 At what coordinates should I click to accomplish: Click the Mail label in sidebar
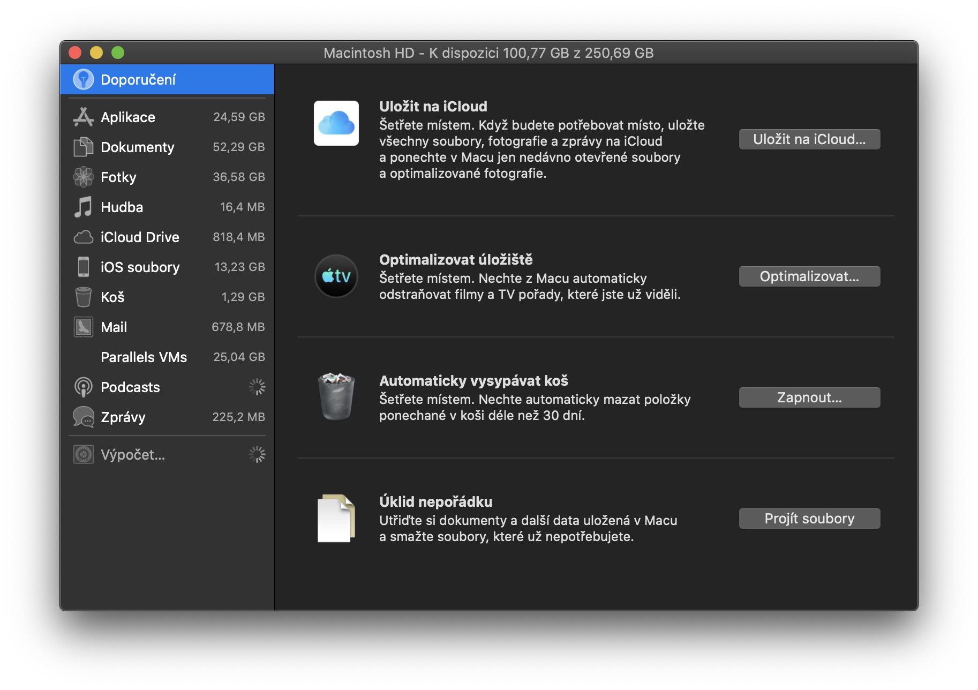pyautogui.click(x=114, y=327)
